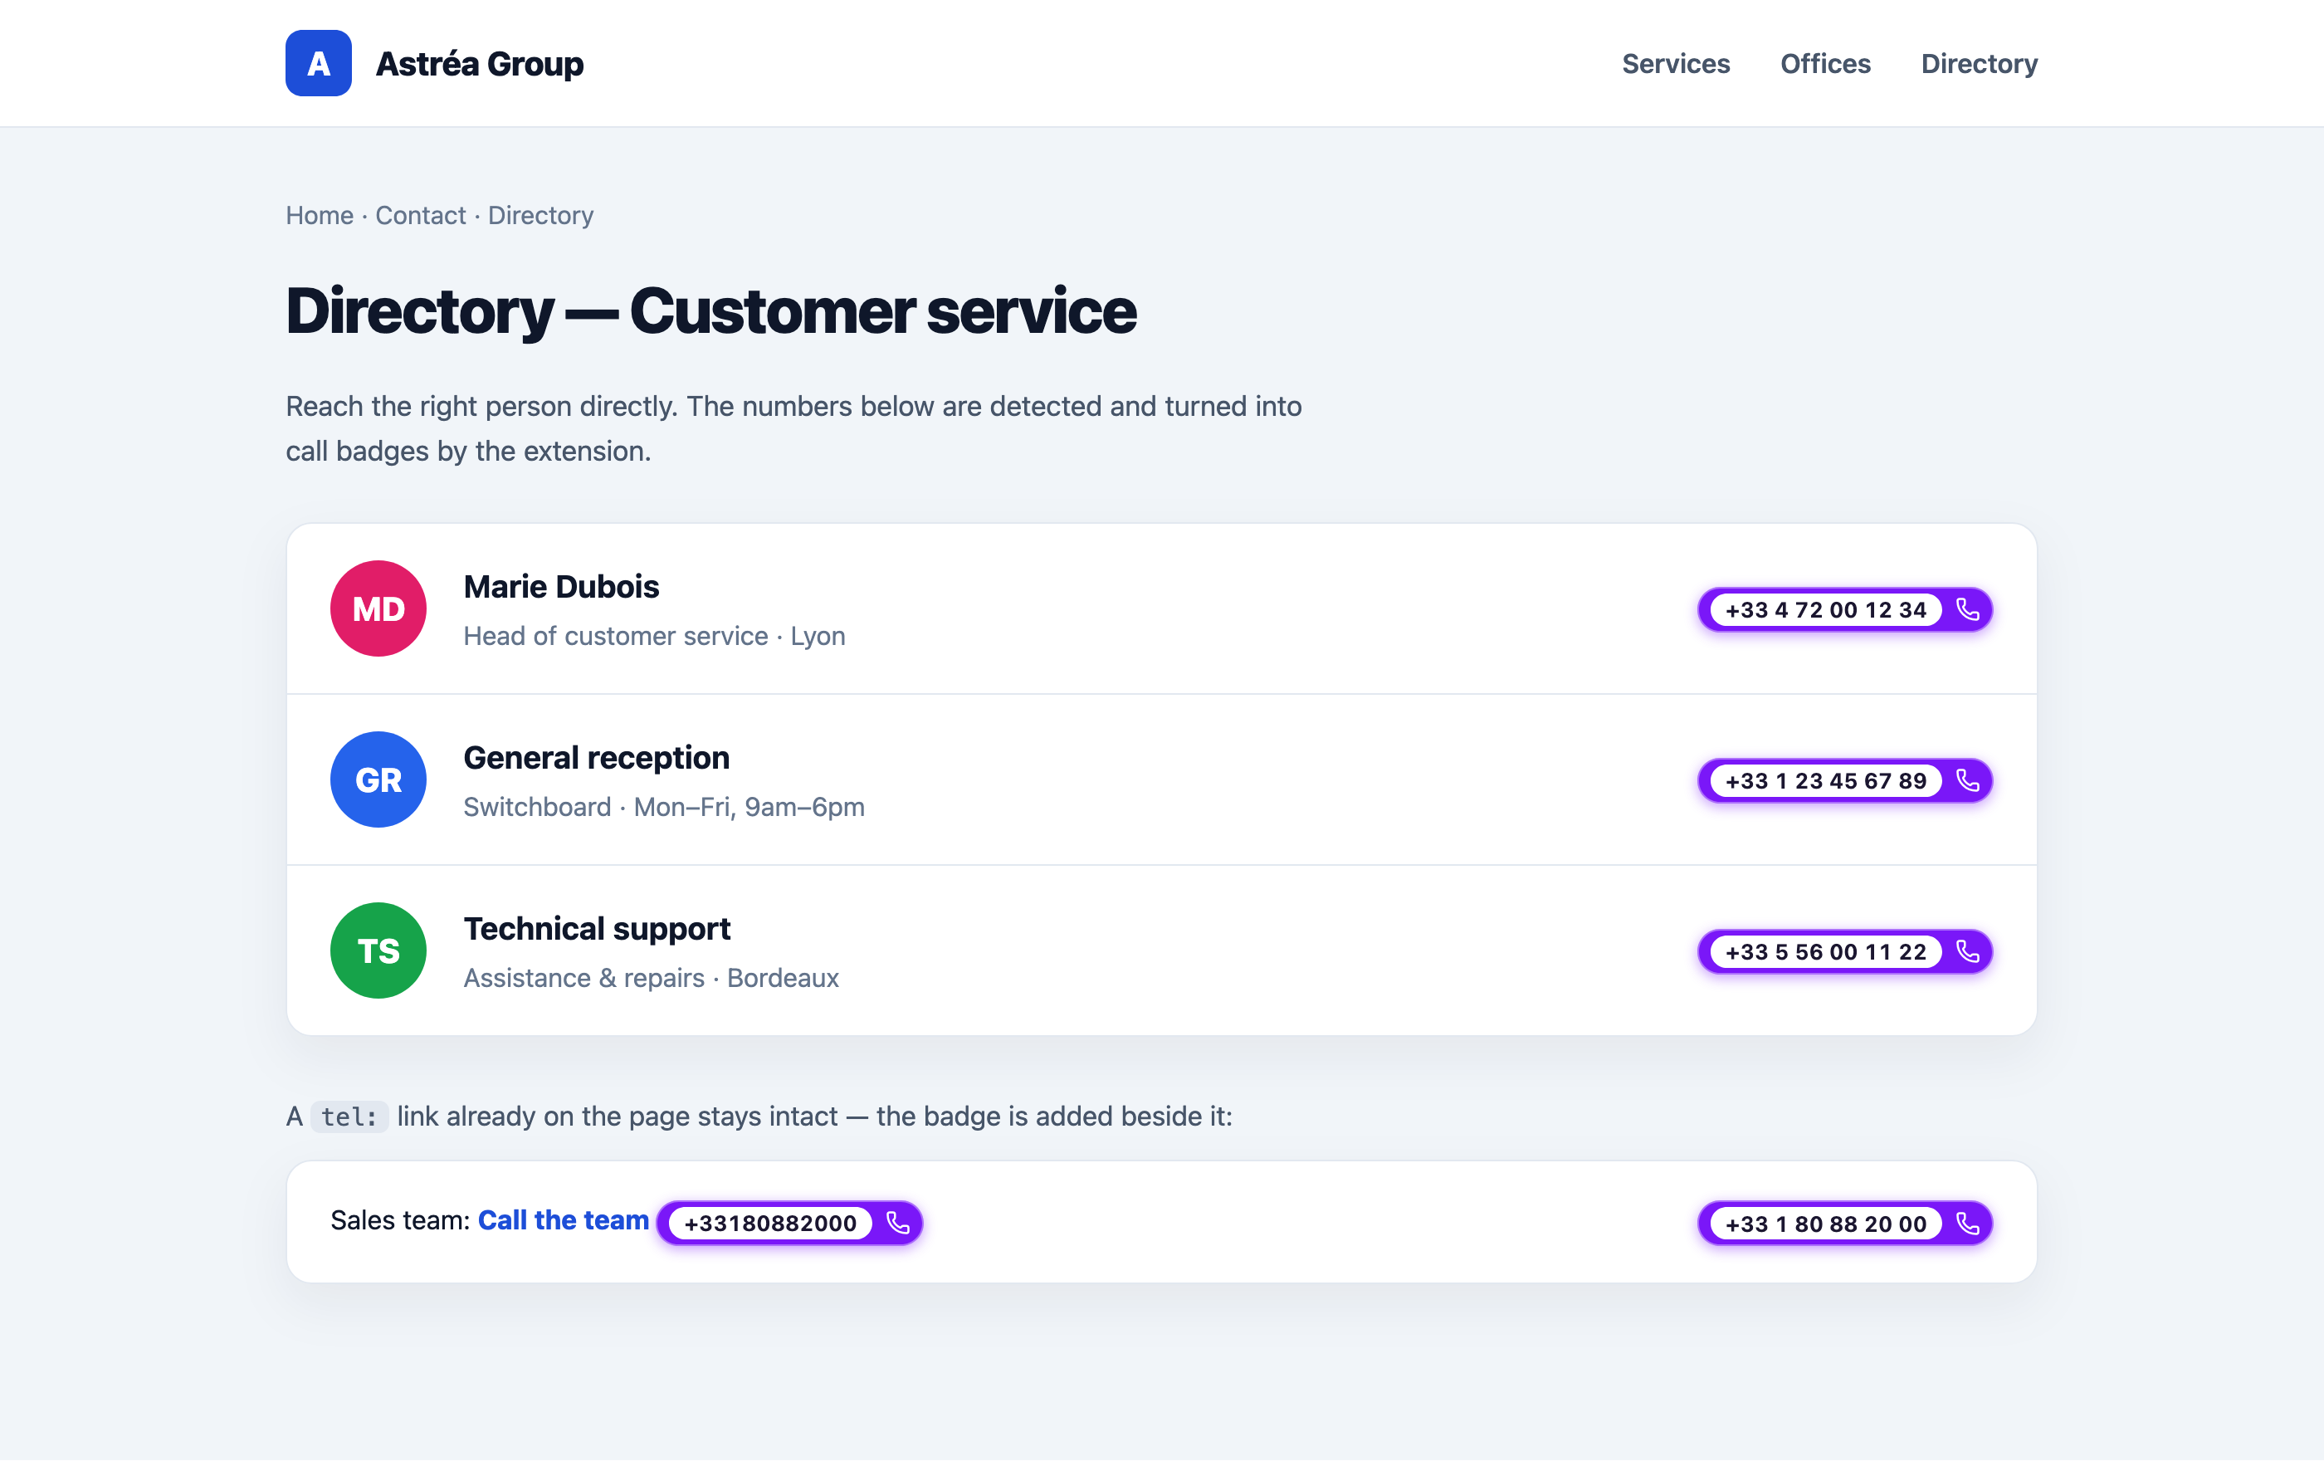Click "Switchboard · Mon–Fri, 9am–6pm" text

click(664, 807)
